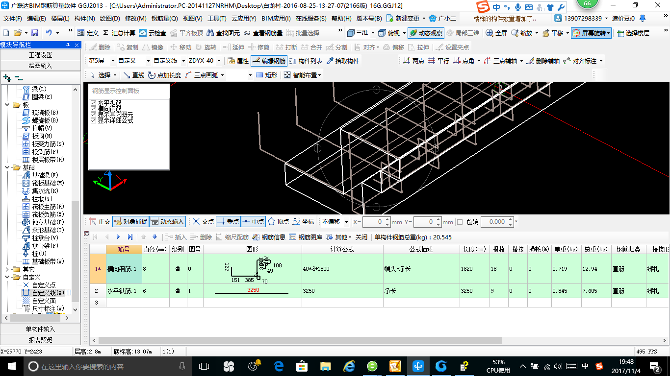The width and height of the screenshot is (670, 376).
Task: Click 查找图元 find element tool
Action: pos(223,33)
